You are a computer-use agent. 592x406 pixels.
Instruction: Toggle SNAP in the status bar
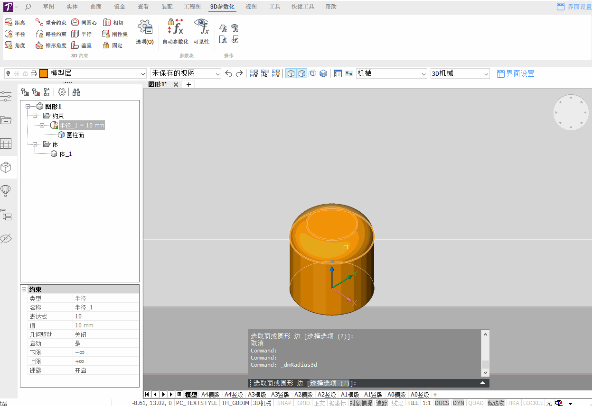(284, 403)
